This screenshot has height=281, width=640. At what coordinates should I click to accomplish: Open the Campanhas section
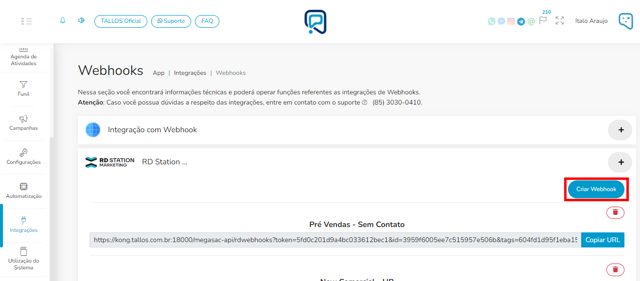(x=23, y=123)
